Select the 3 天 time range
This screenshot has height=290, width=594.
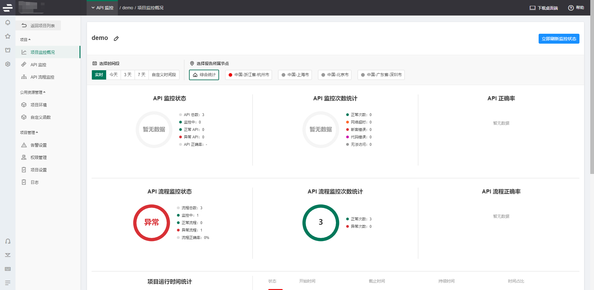128,75
